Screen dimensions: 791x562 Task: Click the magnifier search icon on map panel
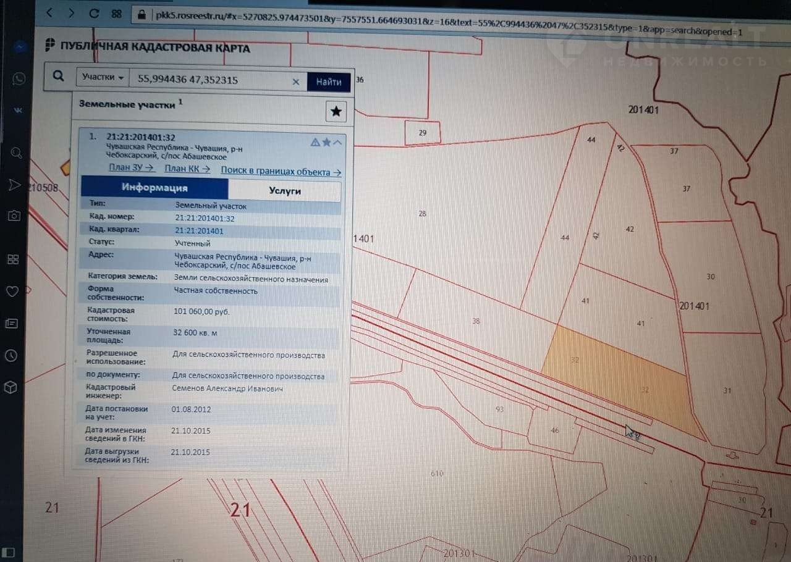click(59, 77)
